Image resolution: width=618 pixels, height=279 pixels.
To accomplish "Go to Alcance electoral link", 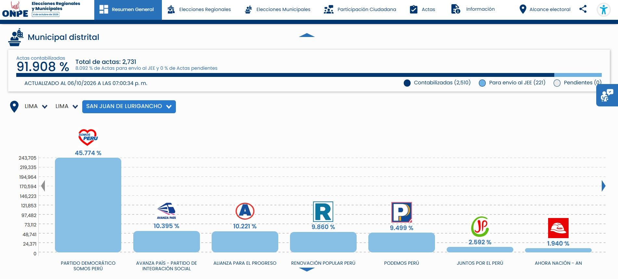I will coord(545,9).
